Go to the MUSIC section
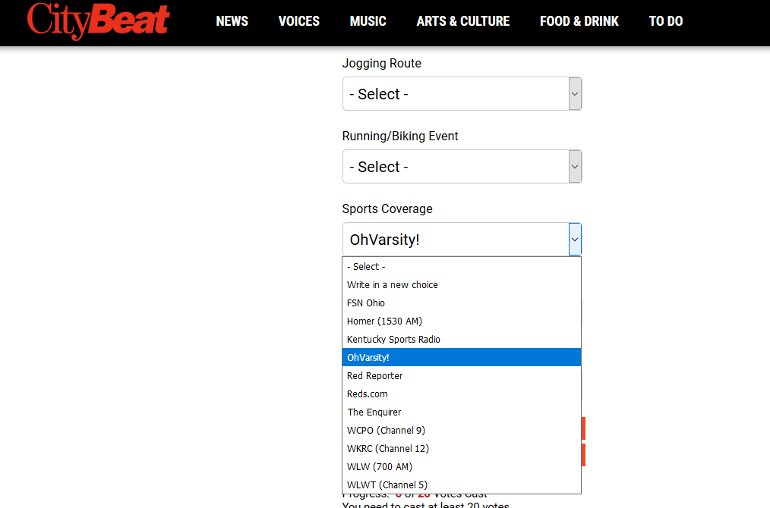The height and width of the screenshot is (508, 770). [x=368, y=21]
